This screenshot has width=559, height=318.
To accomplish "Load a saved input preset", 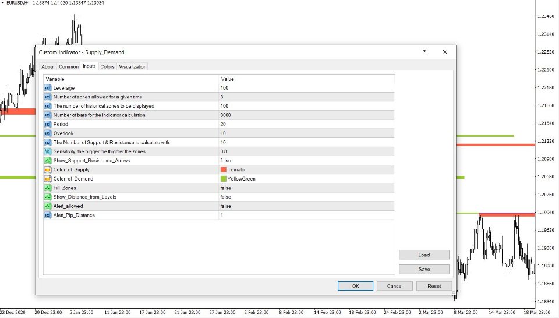I will coord(424,255).
